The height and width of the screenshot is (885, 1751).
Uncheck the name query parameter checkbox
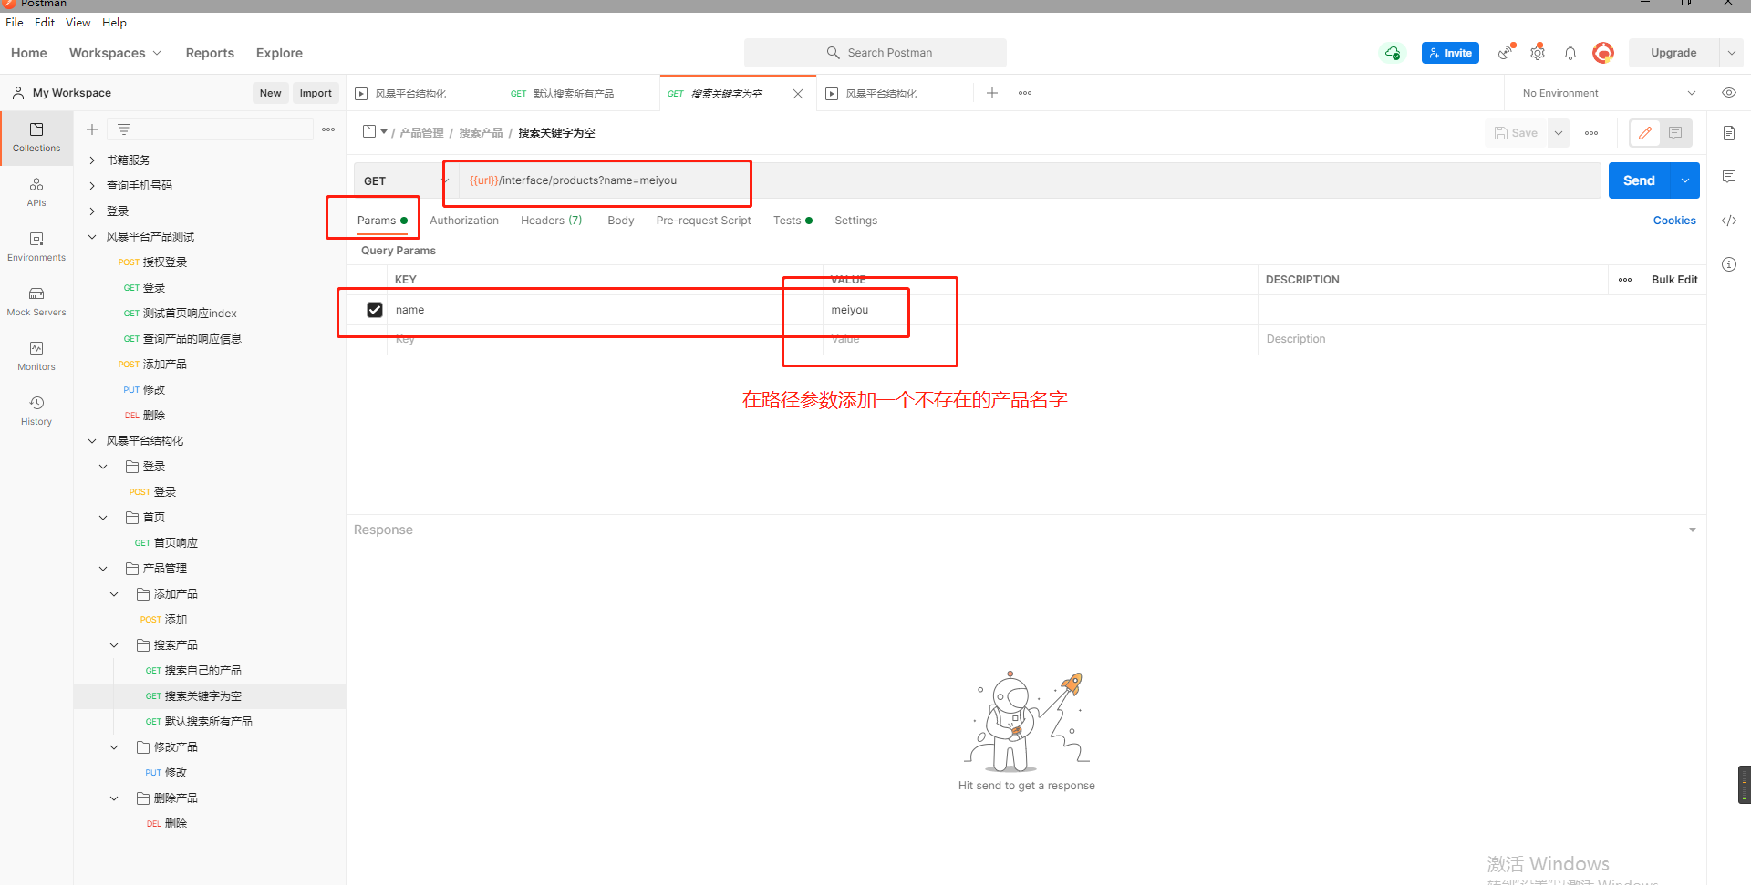point(375,310)
